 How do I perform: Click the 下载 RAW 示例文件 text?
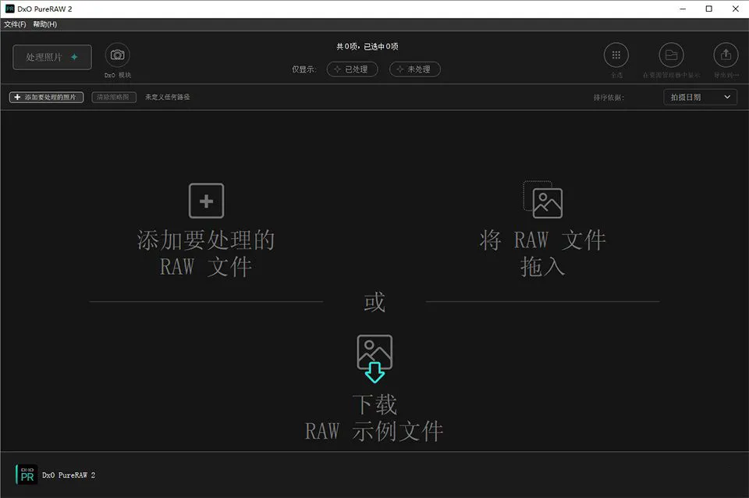pos(374,418)
